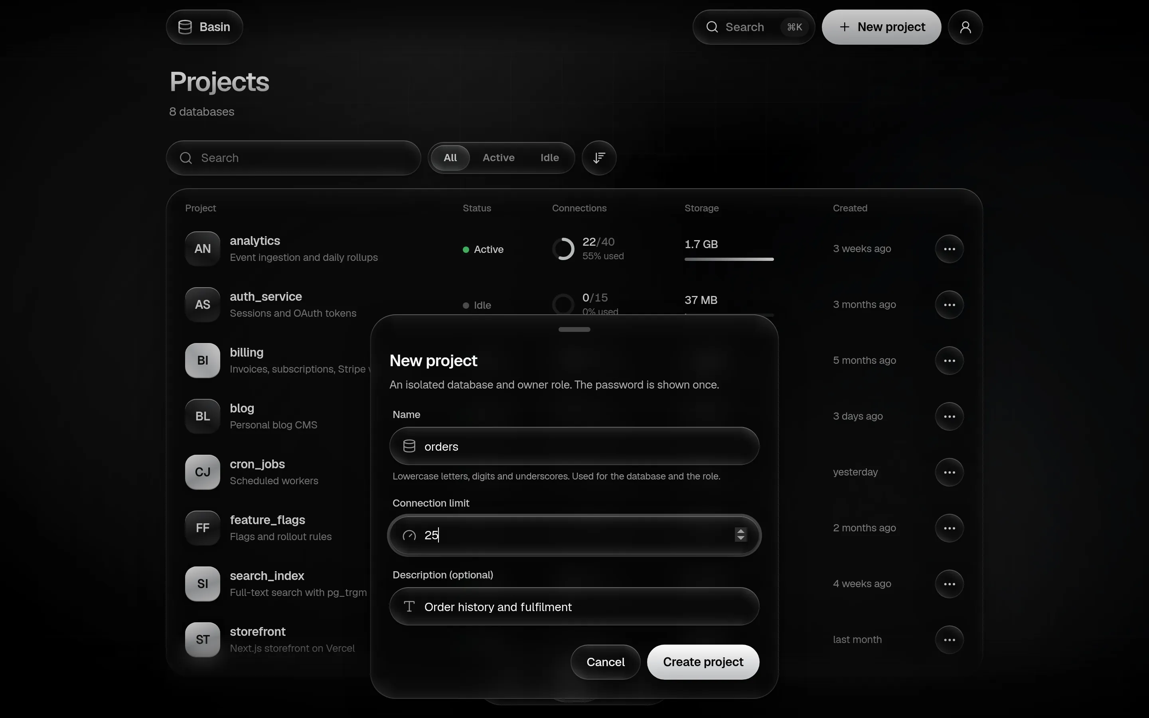The width and height of the screenshot is (1149, 718).
Task: Open the more options menu for blog
Action: 949,416
